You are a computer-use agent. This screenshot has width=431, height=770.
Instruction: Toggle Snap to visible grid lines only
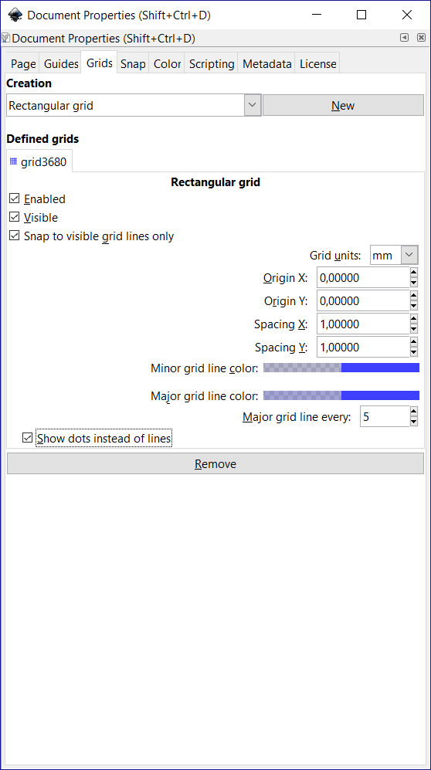14,236
